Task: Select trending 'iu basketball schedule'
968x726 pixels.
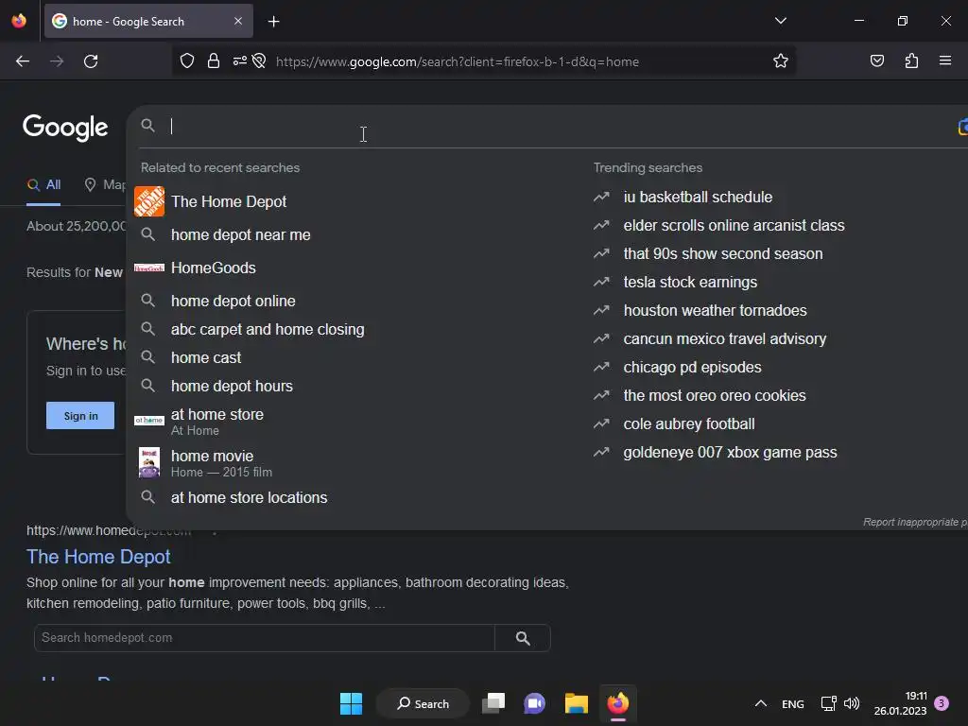Action: [698, 198]
